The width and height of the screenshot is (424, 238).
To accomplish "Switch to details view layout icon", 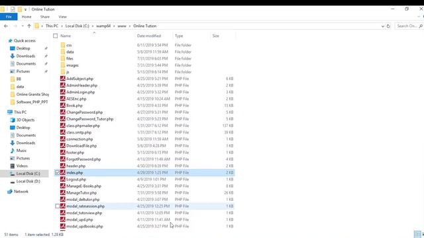I will (417, 234).
